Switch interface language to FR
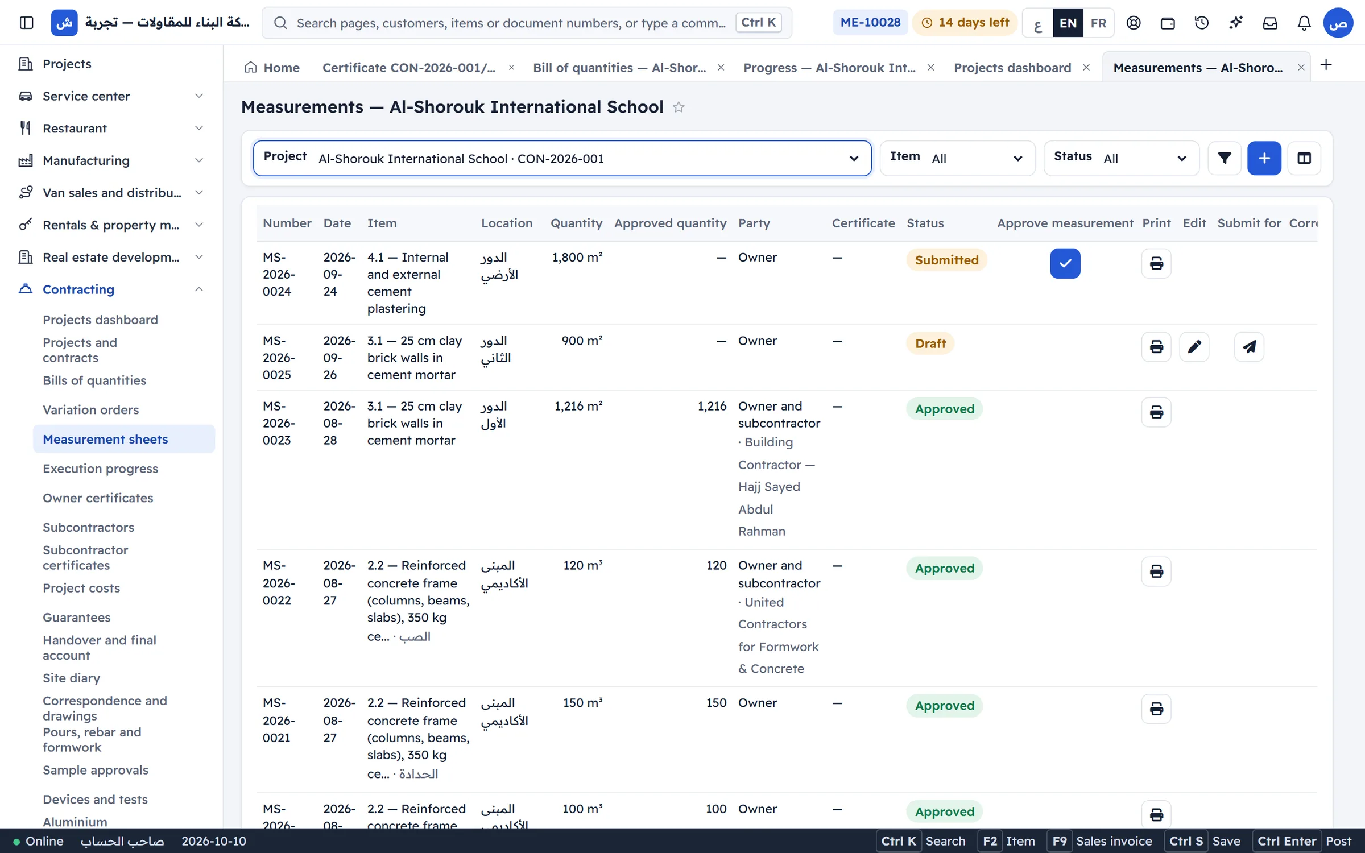1365x853 pixels. 1098,23
